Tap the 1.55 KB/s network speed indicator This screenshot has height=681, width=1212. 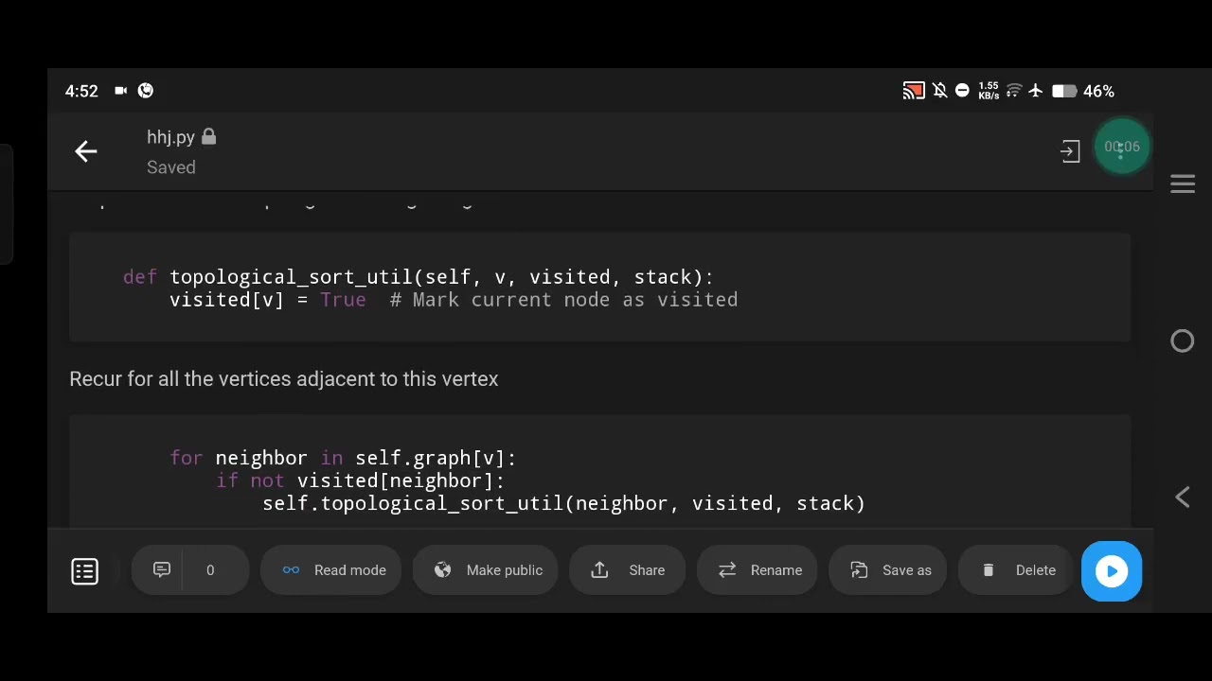point(989,91)
